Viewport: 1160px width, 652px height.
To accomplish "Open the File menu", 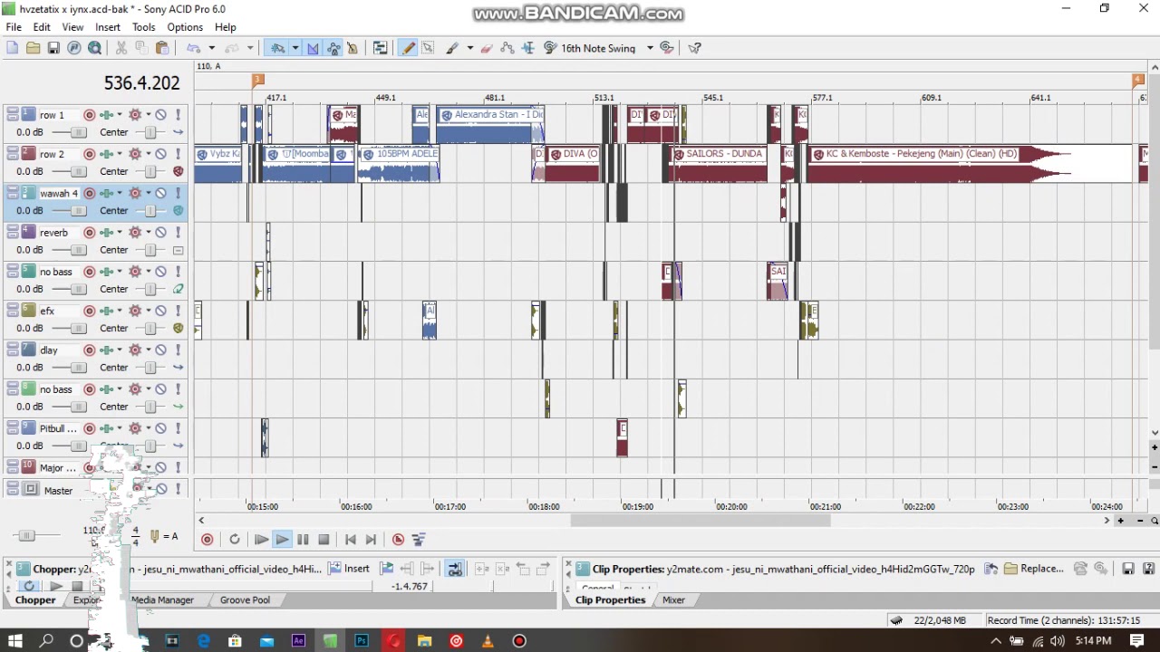I will tap(14, 27).
